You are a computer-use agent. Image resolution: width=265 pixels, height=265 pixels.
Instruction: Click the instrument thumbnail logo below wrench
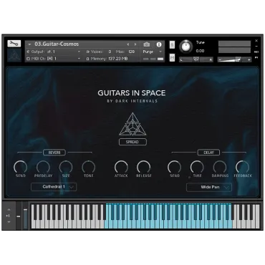(x=14, y=55)
